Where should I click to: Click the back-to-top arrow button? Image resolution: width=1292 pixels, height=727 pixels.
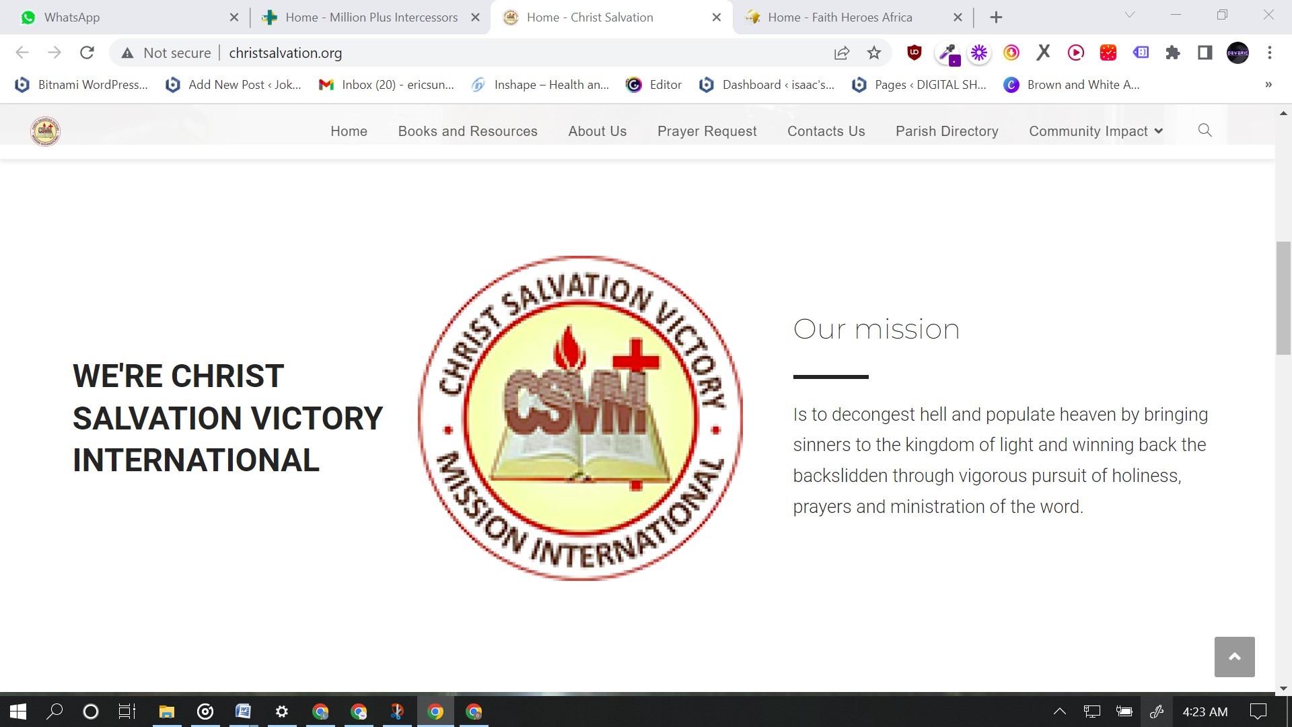(x=1234, y=656)
